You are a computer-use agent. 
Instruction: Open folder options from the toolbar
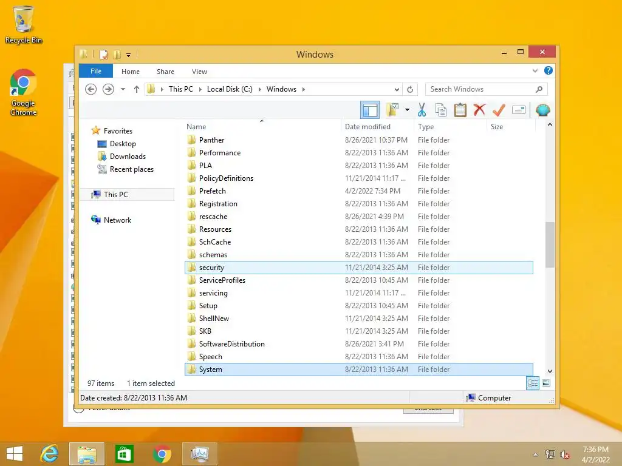pos(392,110)
